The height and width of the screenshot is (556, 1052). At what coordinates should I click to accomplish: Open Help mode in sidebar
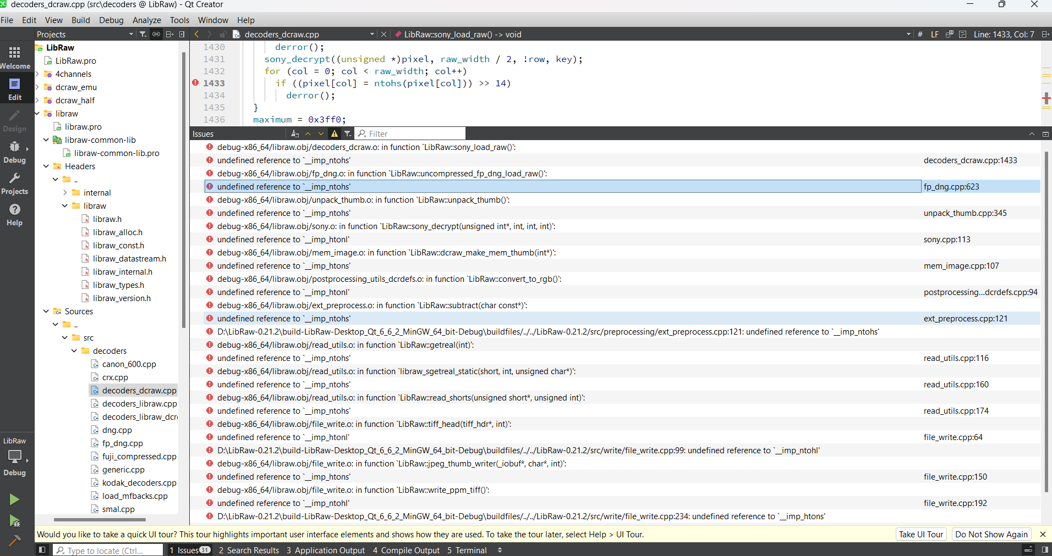15,214
